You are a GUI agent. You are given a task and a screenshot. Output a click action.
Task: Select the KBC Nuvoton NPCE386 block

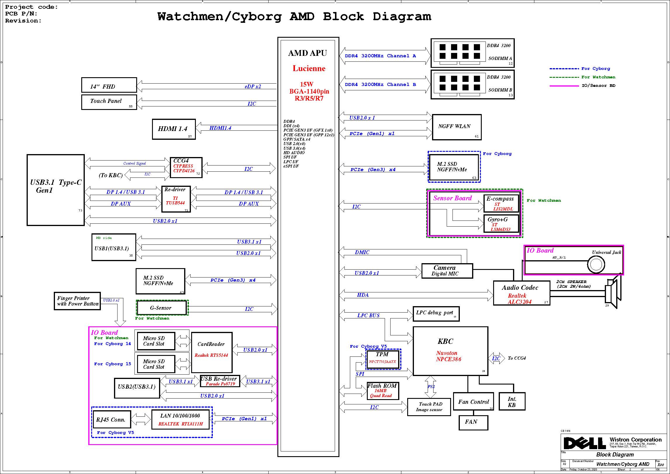[450, 351]
